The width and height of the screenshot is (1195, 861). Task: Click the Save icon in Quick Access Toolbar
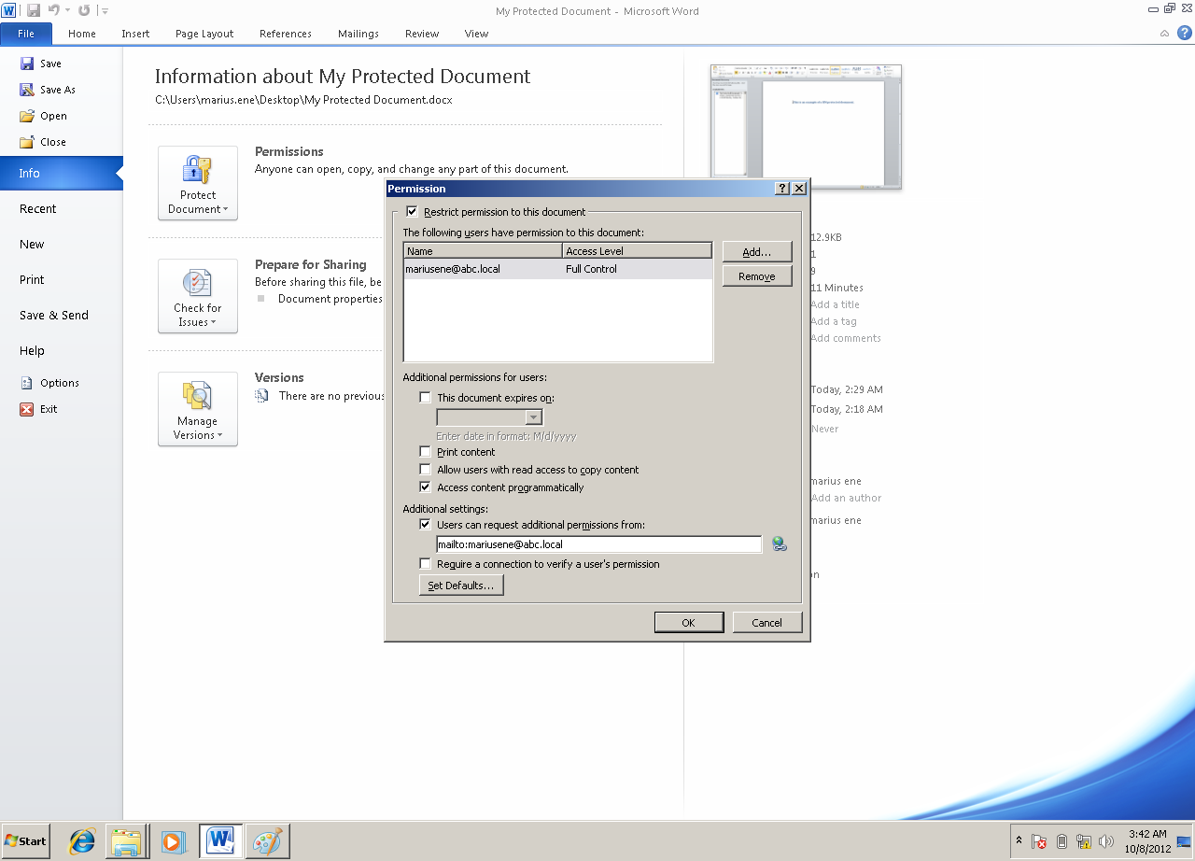click(x=34, y=10)
